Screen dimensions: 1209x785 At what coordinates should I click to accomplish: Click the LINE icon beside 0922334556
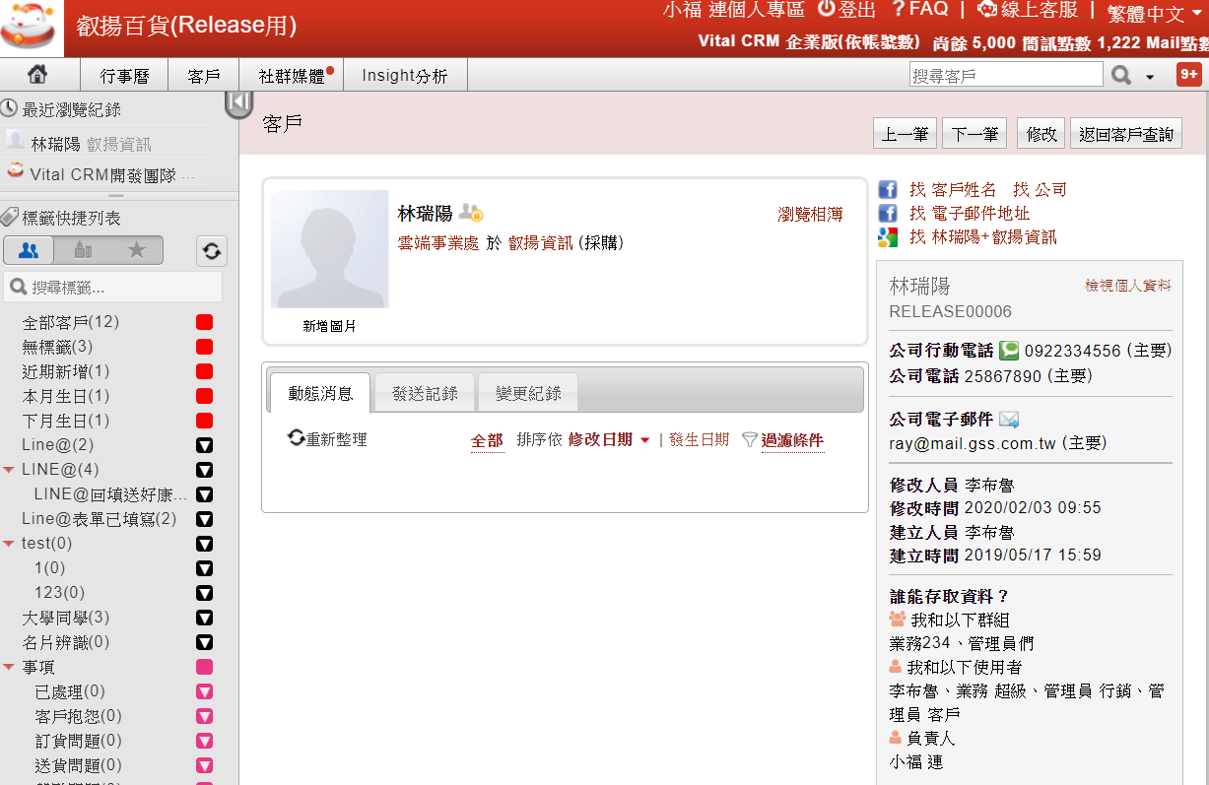1009,350
